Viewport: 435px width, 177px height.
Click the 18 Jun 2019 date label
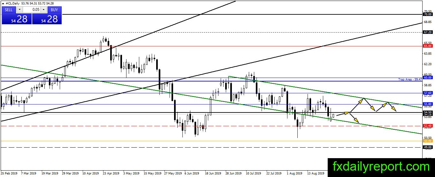click(213, 173)
